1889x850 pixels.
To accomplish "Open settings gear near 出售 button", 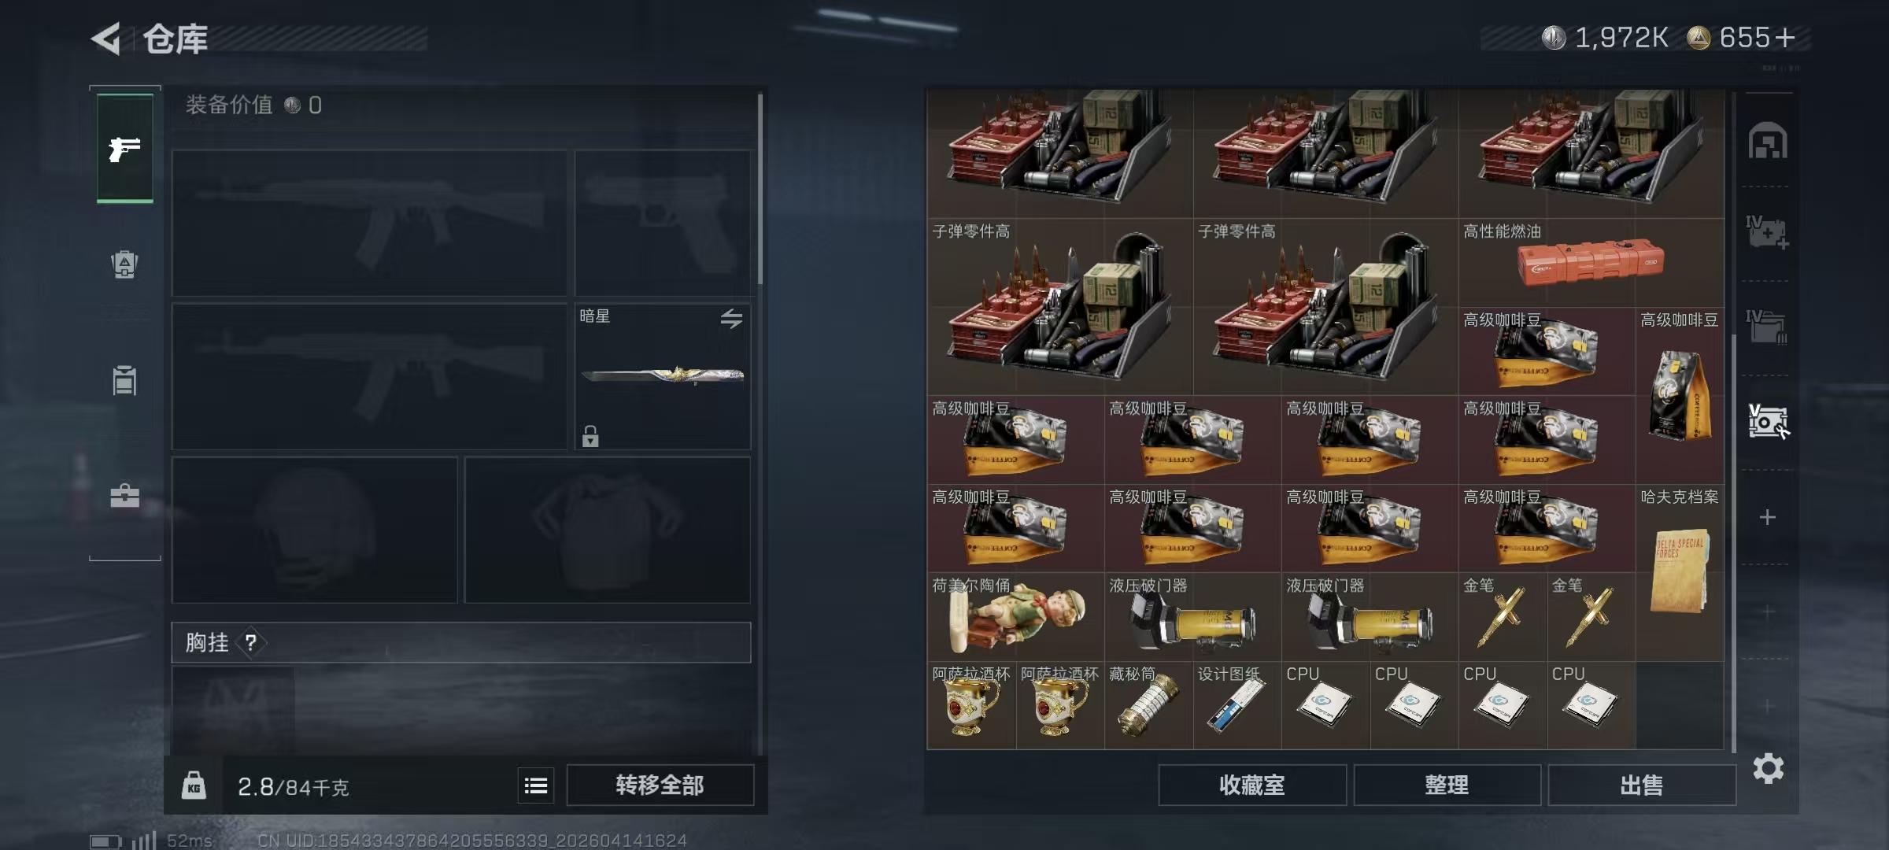I will 1768,768.
